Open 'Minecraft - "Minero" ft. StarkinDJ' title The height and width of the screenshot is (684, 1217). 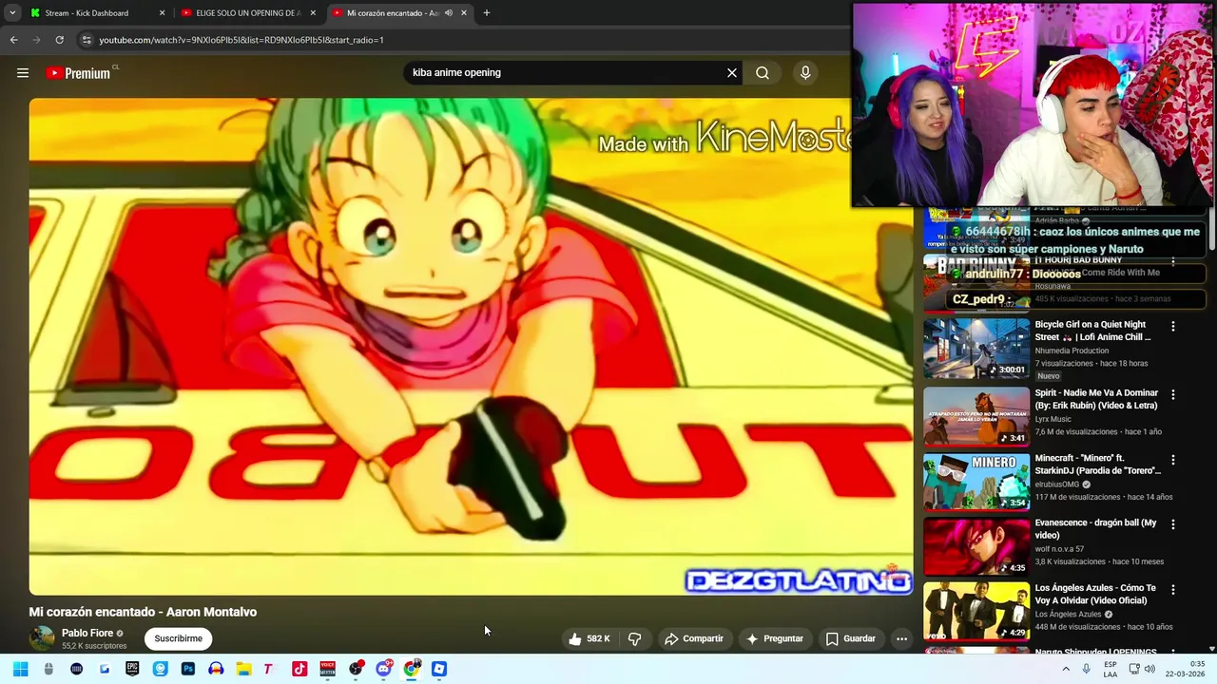tap(1098, 465)
